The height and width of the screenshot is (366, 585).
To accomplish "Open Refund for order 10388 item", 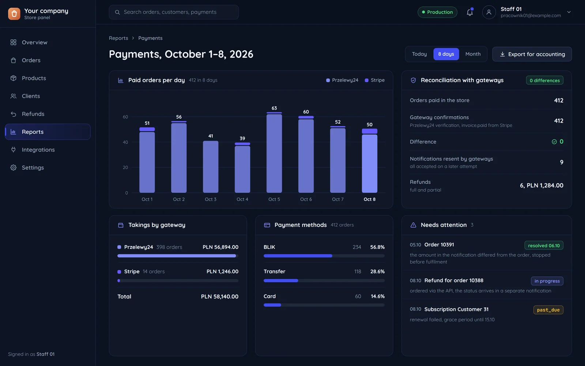I will (486, 285).
